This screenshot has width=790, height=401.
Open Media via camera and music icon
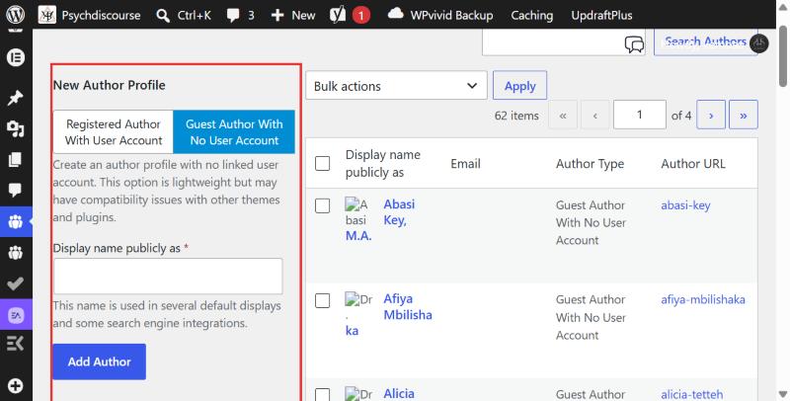pyautogui.click(x=16, y=129)
